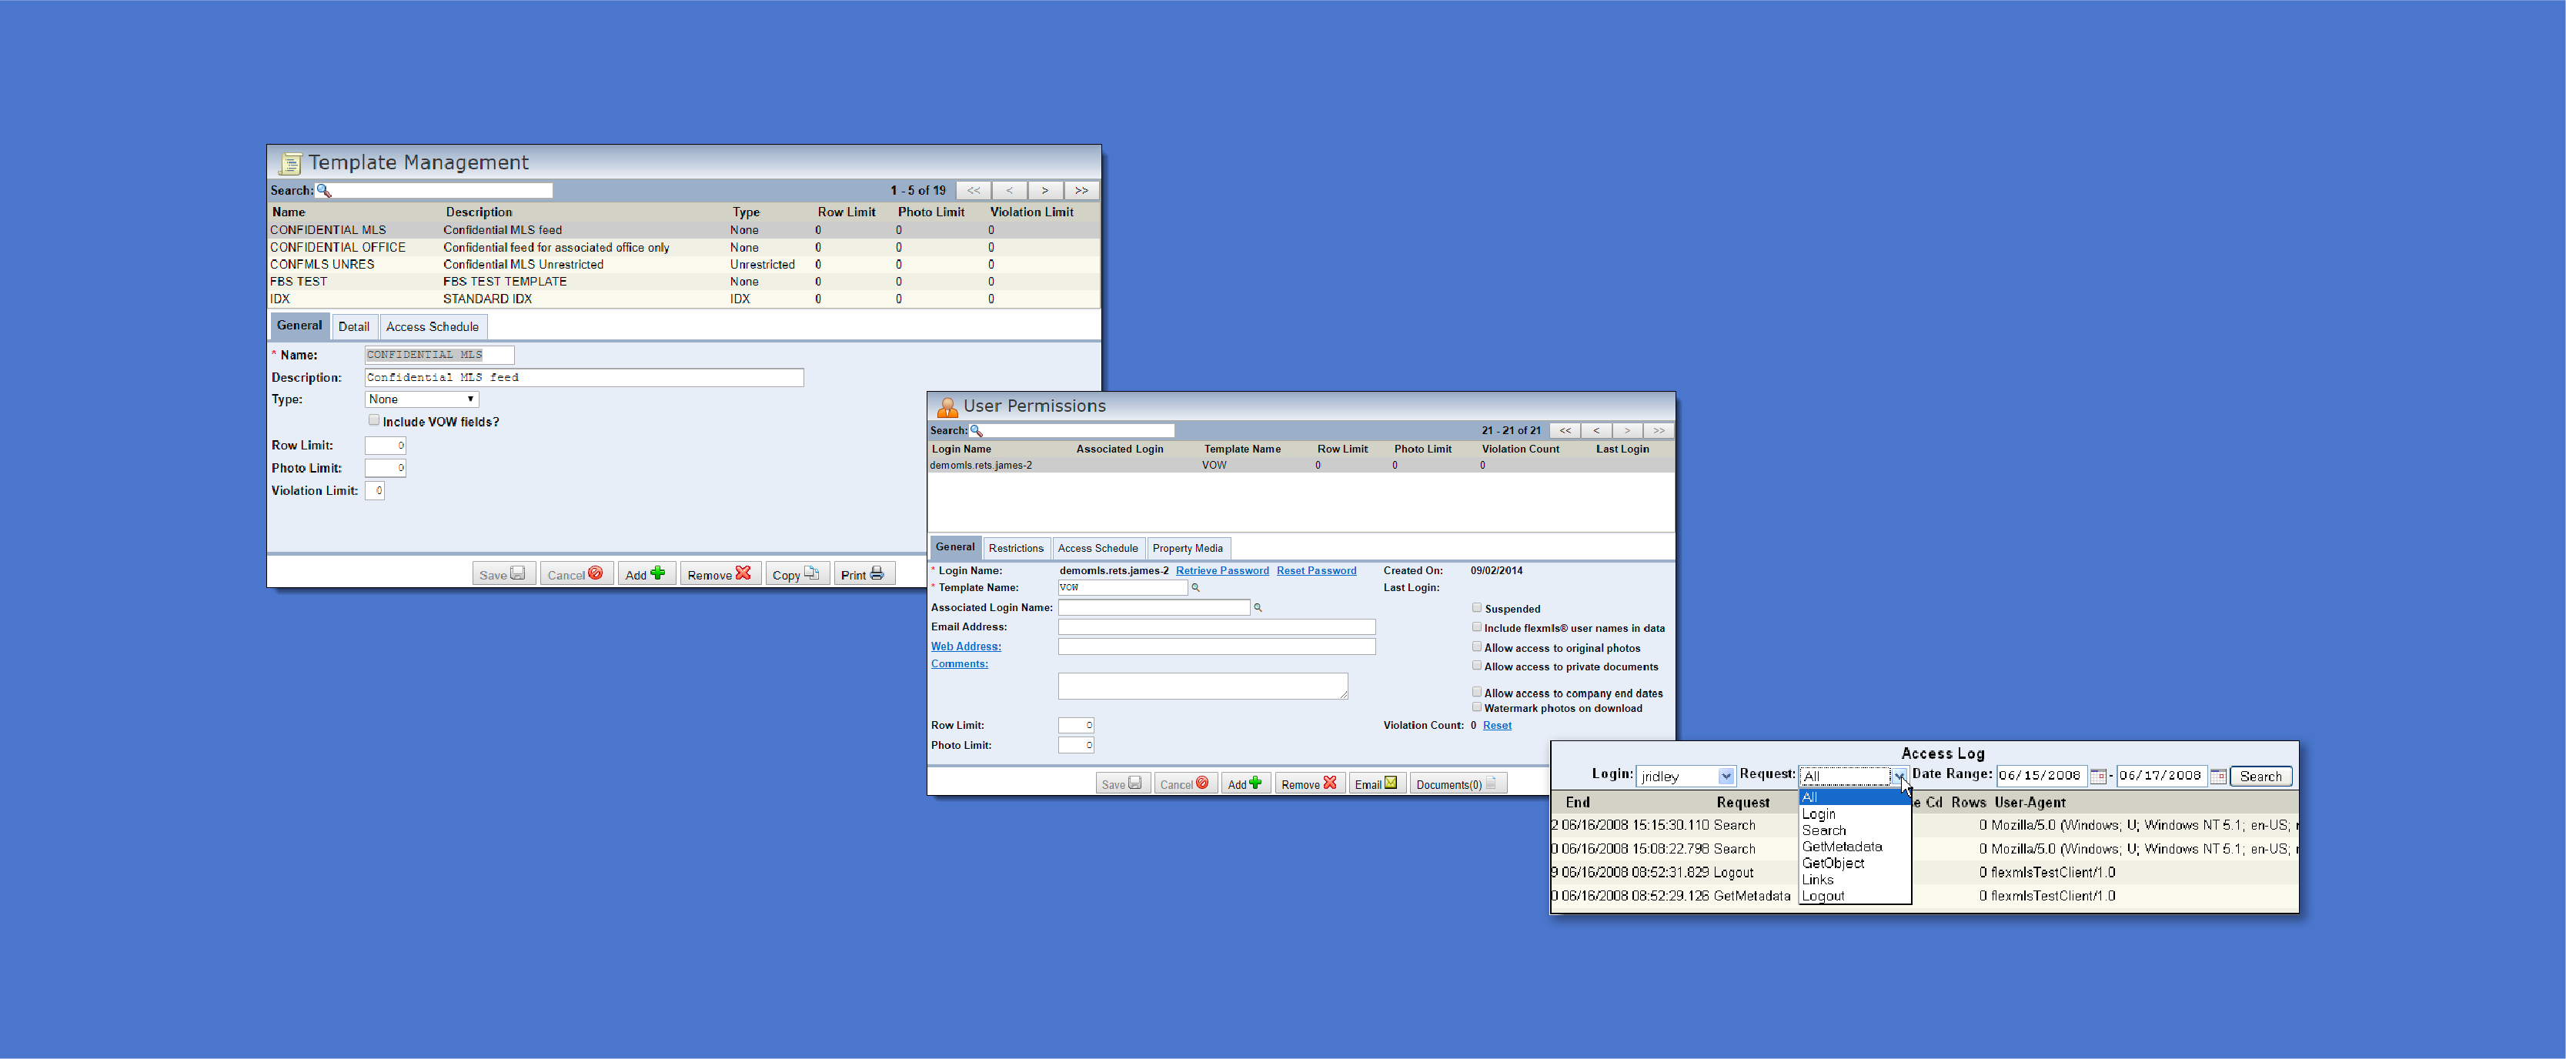
Task: Enable Allow access to original photos
Action: (x=1477, y=646)
